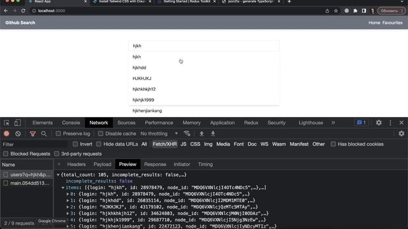Stop recording network log
The width and height of the screenshot is (408, 229).
click(6, 134)
